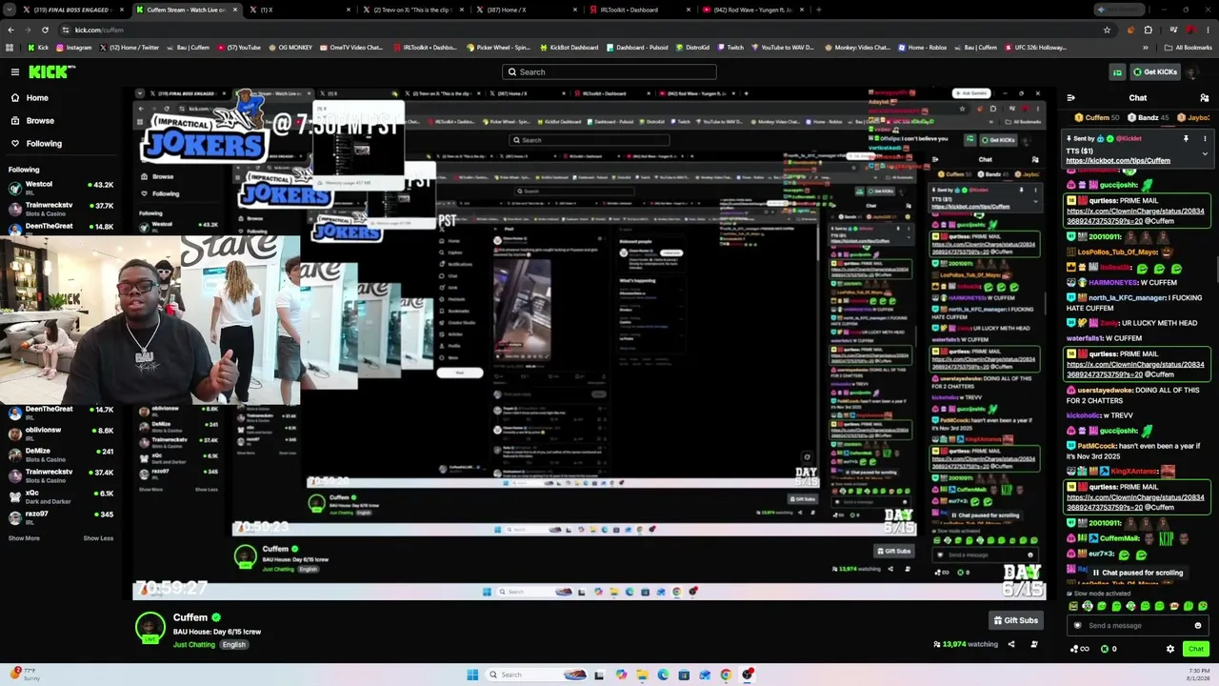Open Browse in the sidebar
The width and height of the screenshot is (1219, 686).
point(40,120)
